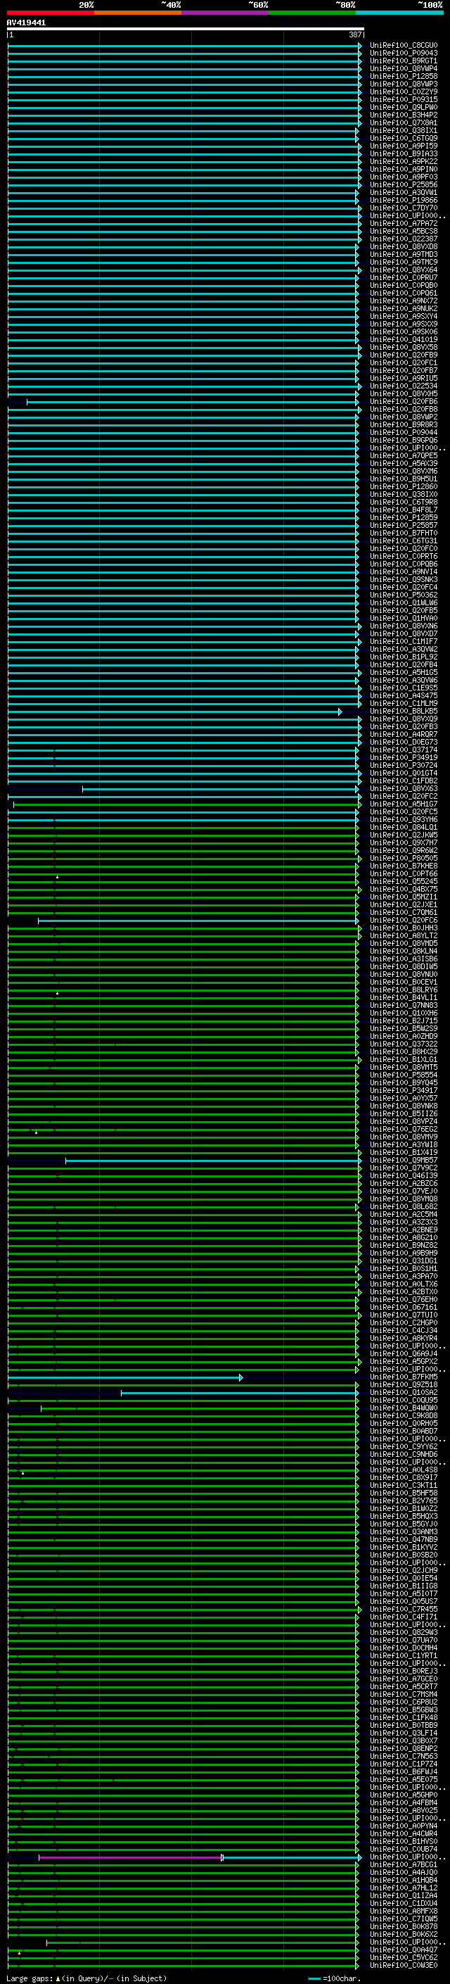450x1984 pixels.
Task: Click hit label UniRef100_Q37174
Action: click(403, 750)
